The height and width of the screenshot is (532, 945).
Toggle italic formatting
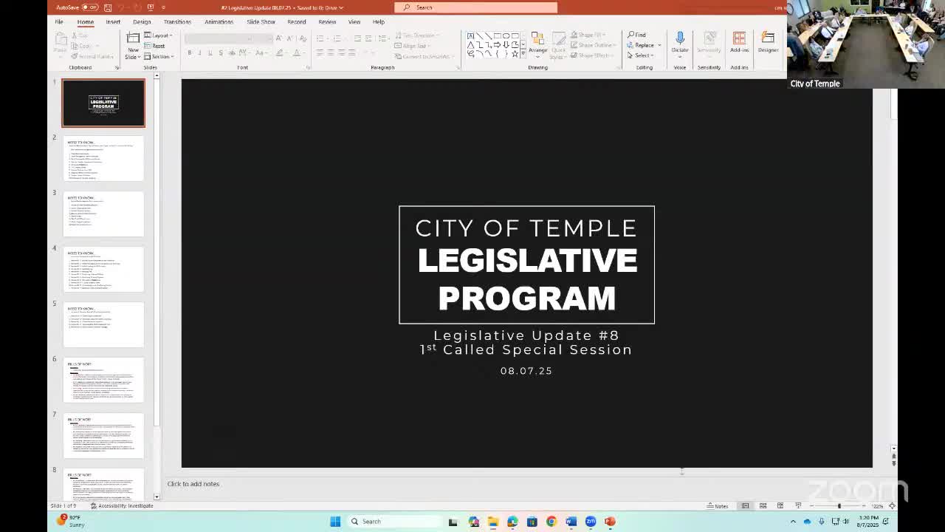point(199,53)
